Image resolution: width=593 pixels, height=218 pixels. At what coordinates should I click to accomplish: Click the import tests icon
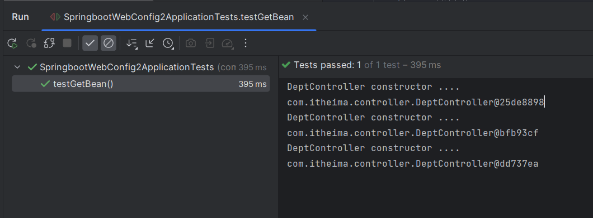click(209, 43)
